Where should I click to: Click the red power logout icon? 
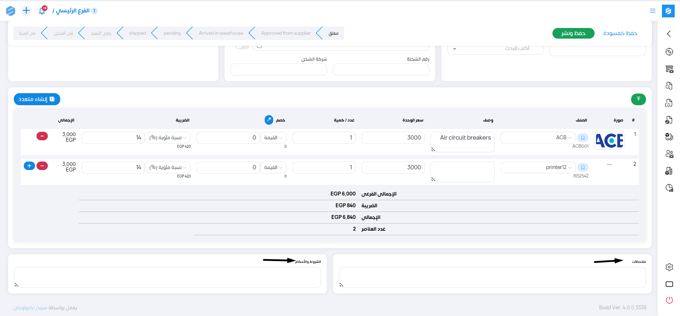(x=669, y=300)
